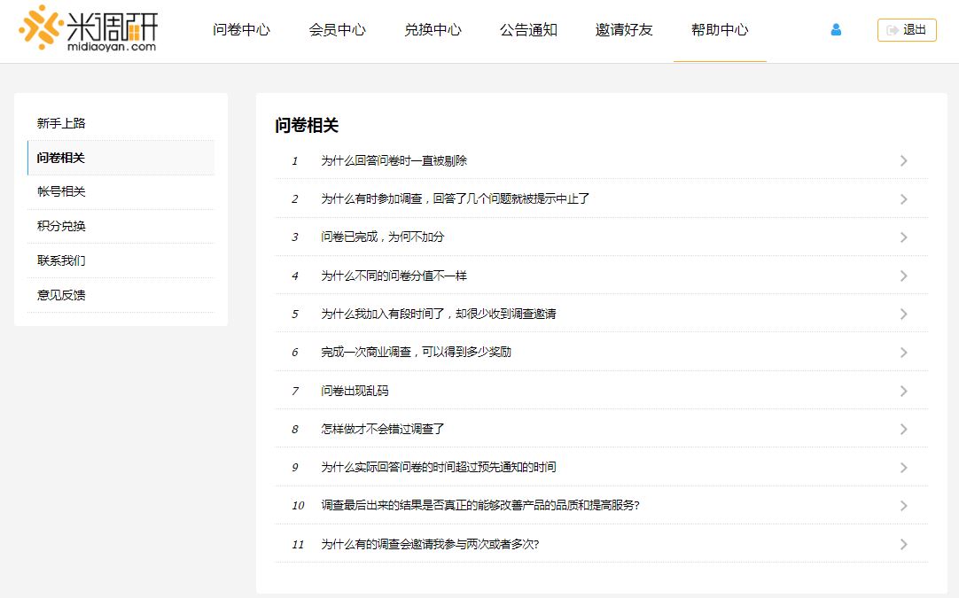This screenshot has height=598, width=959.
Task: Click the midiaoyan.com logo
Action: click(88, 28)
